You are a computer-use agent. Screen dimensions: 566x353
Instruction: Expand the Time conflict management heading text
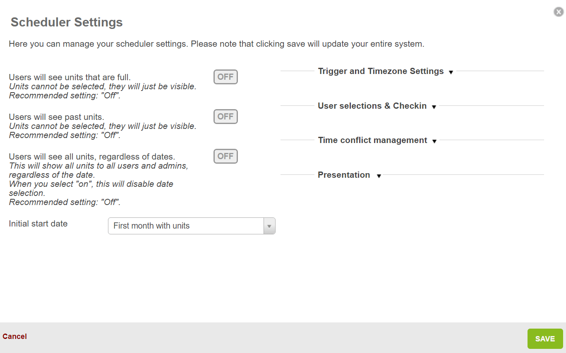pyautogui.click(x=372, y=140)
